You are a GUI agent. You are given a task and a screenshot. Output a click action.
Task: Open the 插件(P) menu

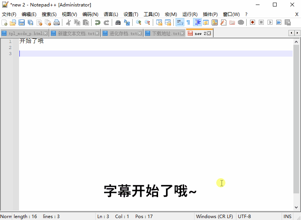[x=210, y=14]
